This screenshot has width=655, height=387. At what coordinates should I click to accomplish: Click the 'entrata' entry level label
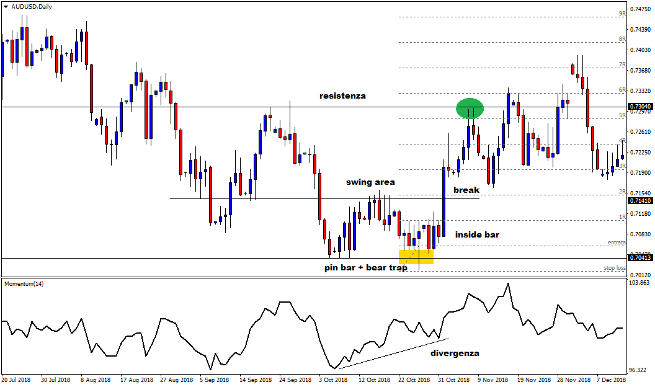coord(617,242)
